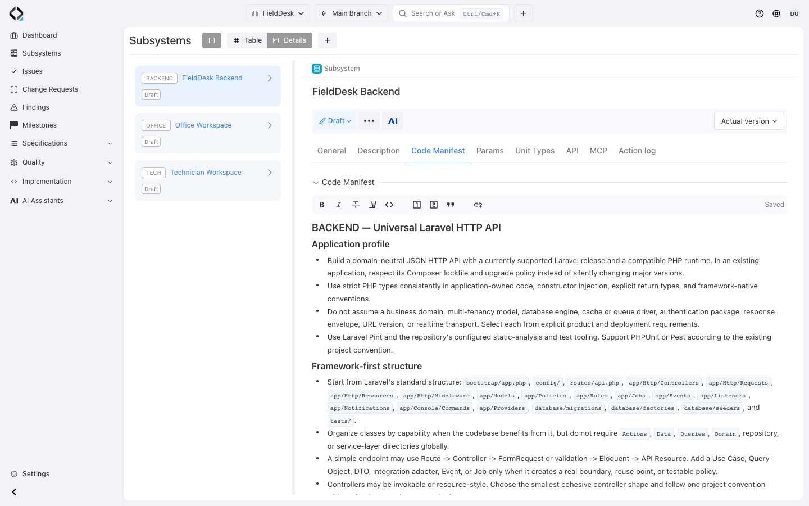Image resolution: width=809 pixels, height=506 pixels.
Task: Open the General tab
Action: 331,151
